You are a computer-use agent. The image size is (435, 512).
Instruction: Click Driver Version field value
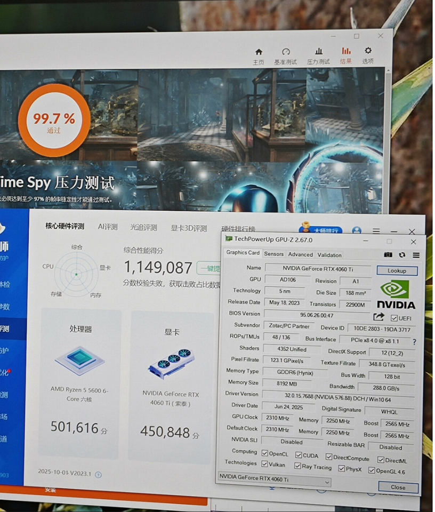338,397
